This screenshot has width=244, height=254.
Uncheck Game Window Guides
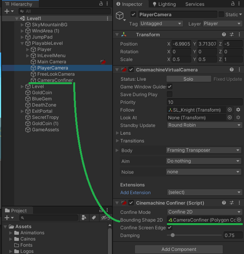(170, 87)
